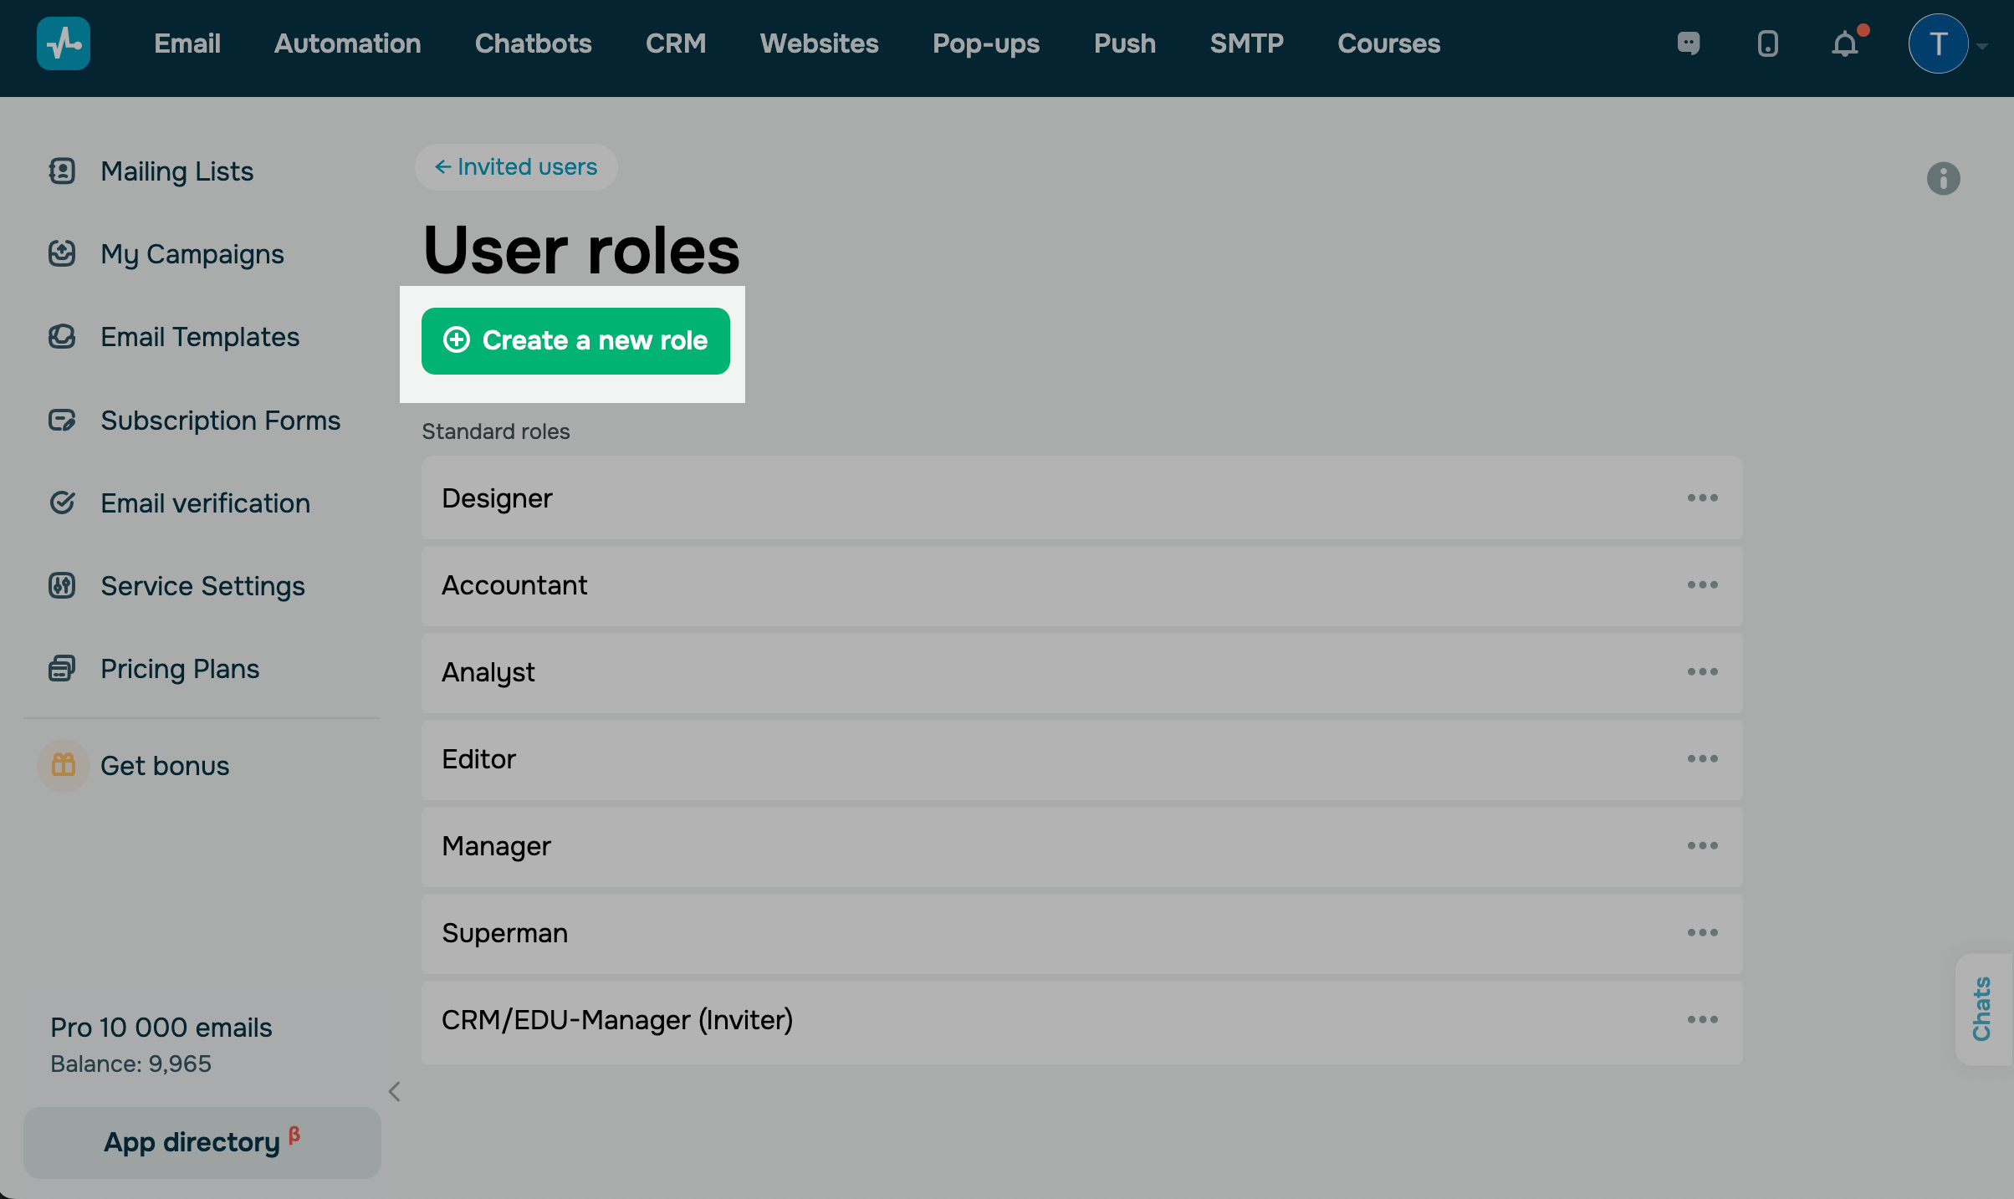Expand the user avatar account menu
The width and height of the screenshot is (2014, 1199).
(1938, 43)
